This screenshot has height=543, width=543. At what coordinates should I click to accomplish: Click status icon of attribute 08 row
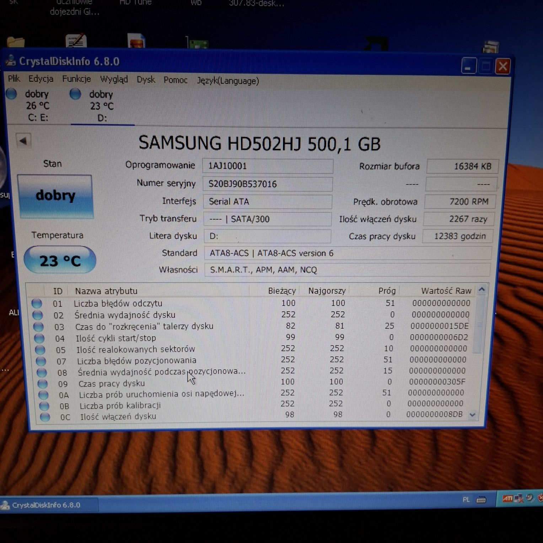[x=42, y=372]
